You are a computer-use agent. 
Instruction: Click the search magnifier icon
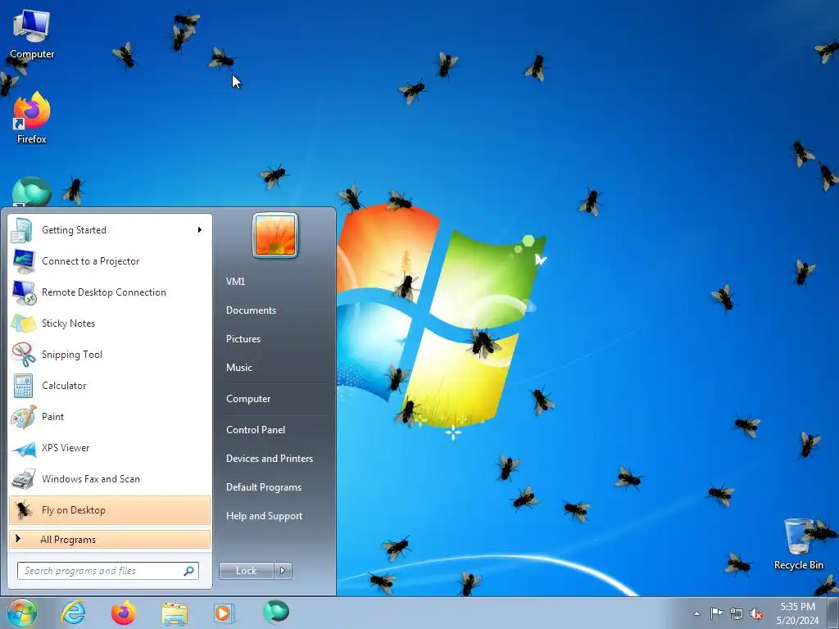(x=188, y=571)
